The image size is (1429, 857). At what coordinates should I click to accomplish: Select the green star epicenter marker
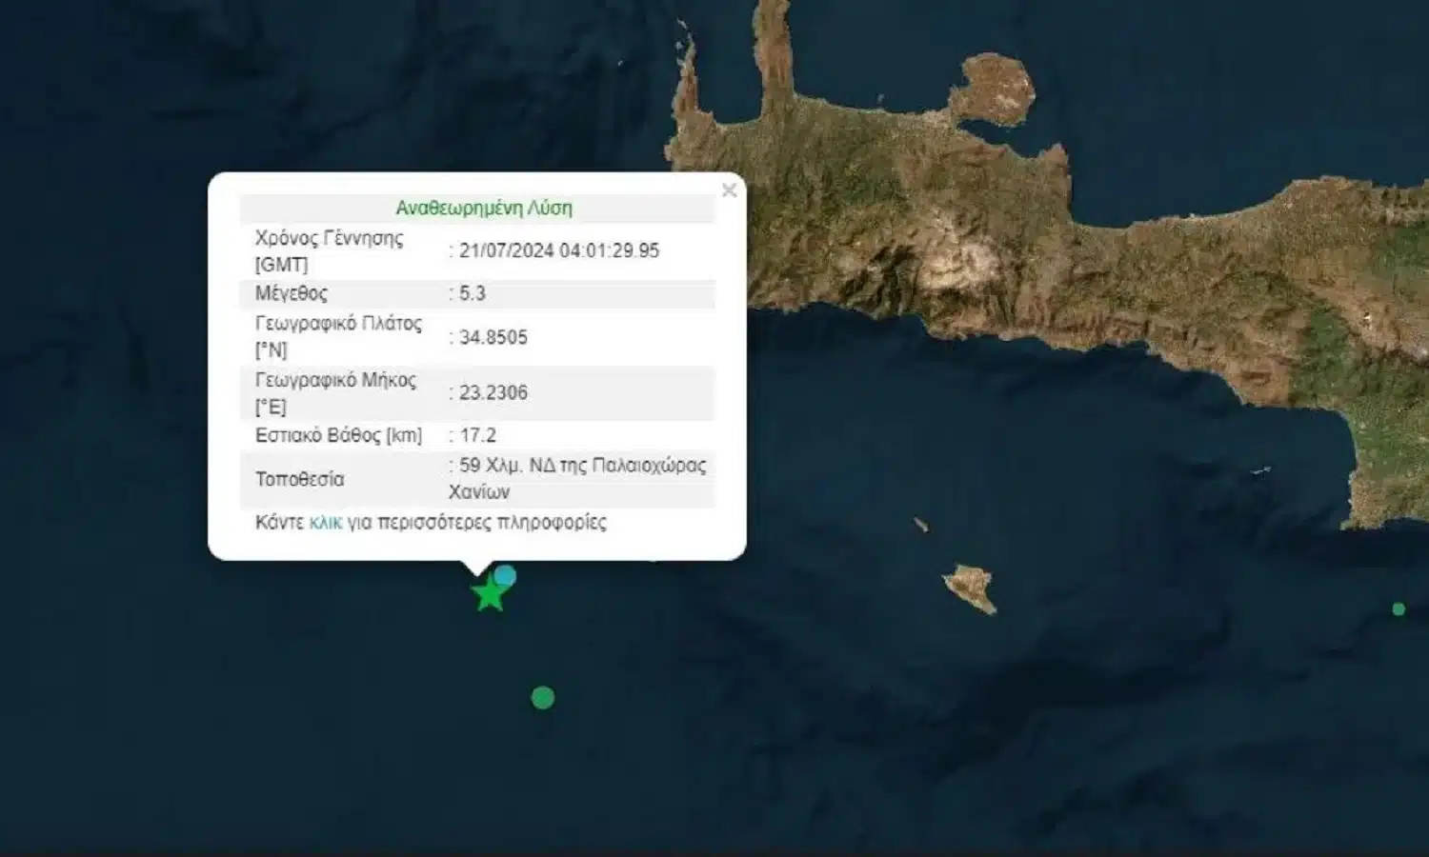pos(489,594)
